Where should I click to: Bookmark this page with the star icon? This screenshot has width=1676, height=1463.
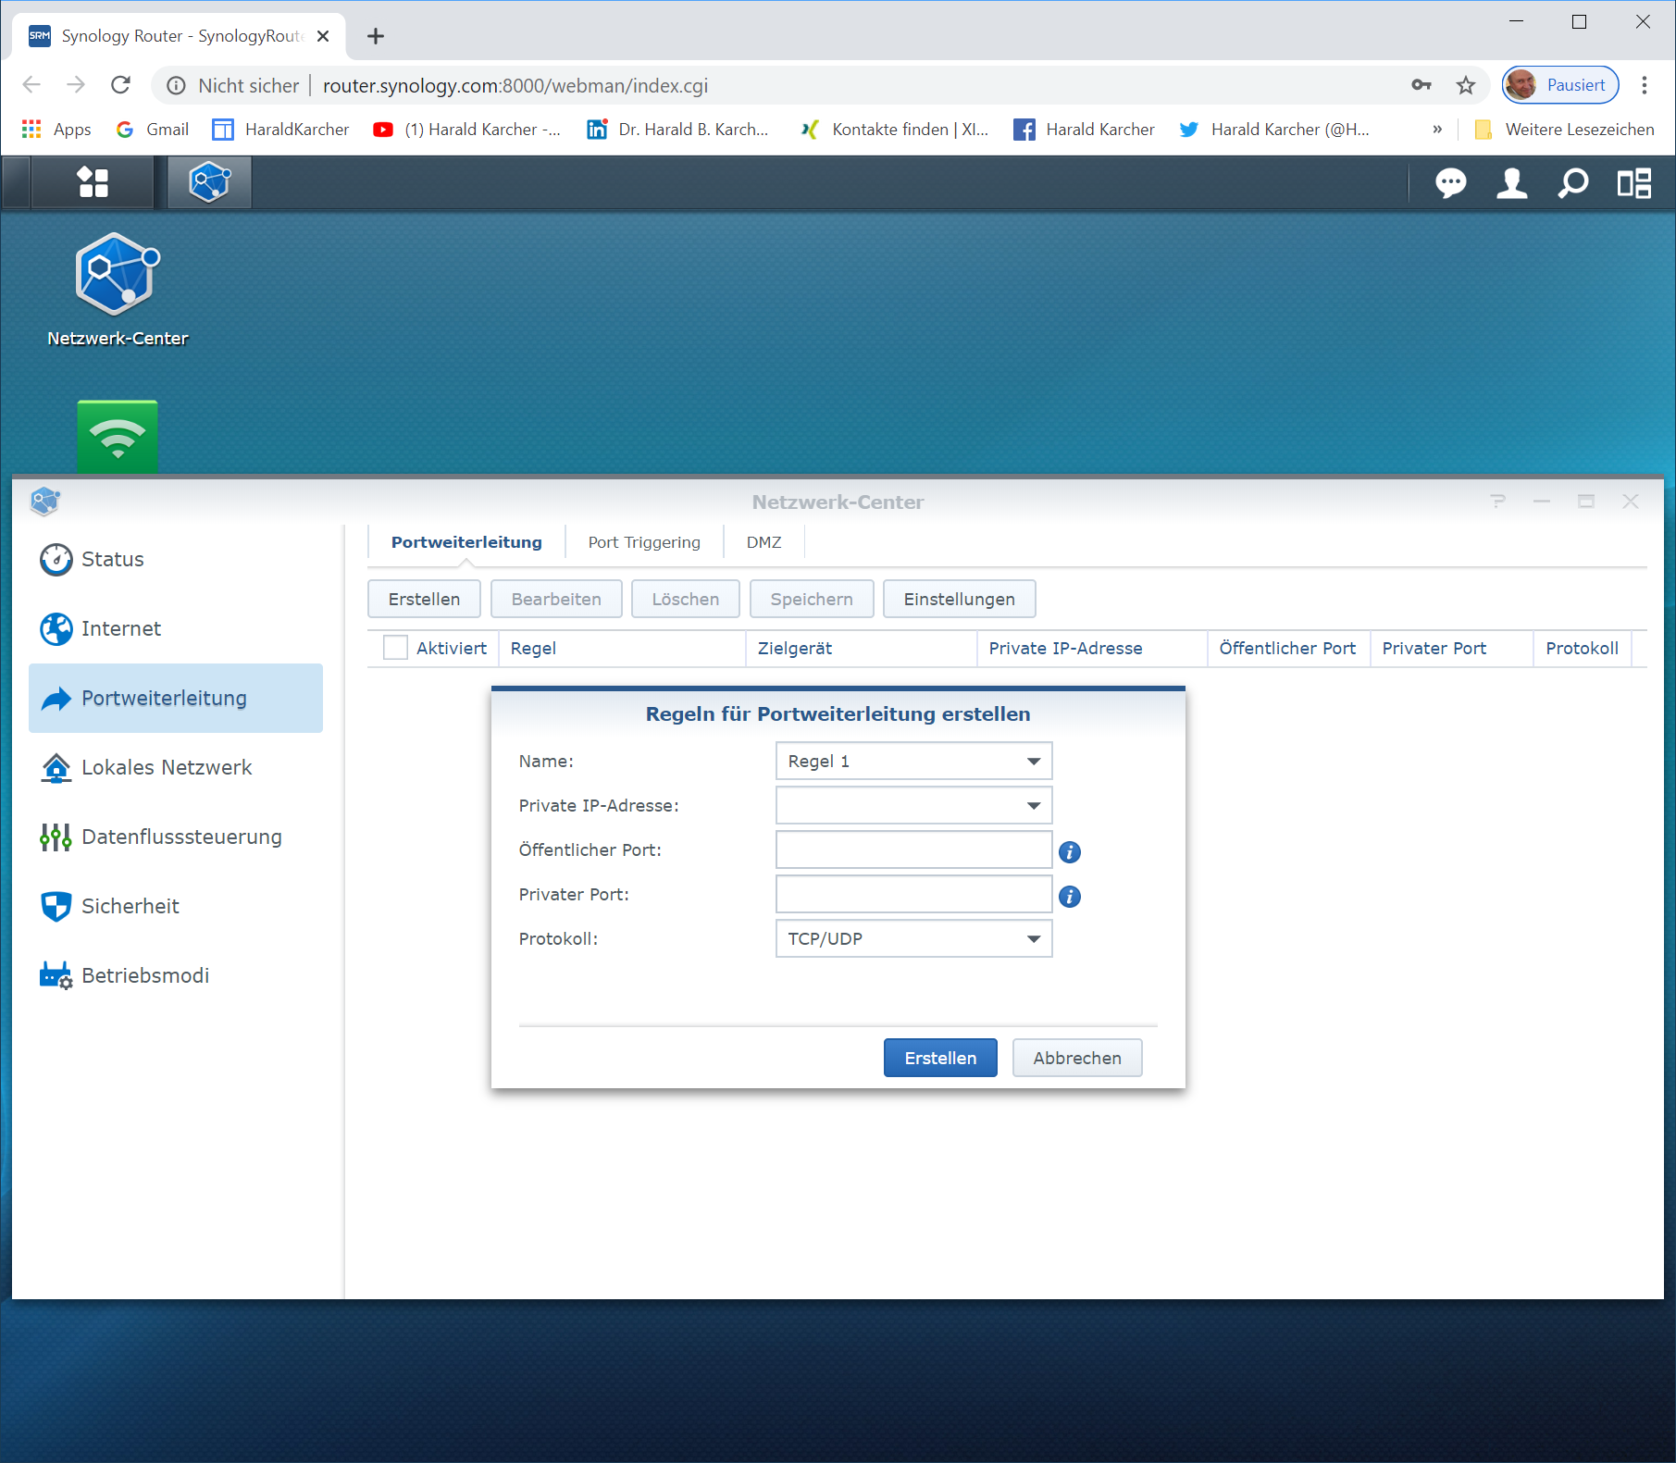pyautogui.click(x=1465, y=86)
